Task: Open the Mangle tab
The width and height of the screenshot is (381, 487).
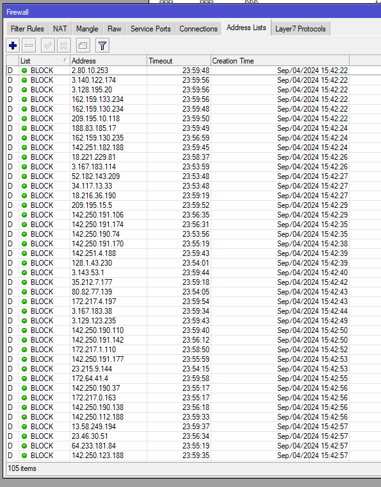Action: coord(87,29)
